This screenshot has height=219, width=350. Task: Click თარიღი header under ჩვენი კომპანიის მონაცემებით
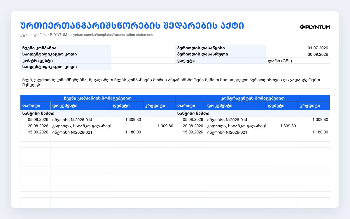[35, 106]
